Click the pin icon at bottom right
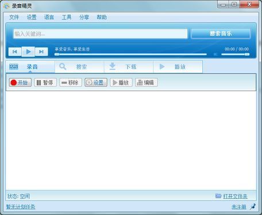Screen dimensions: 262x215 click(253, 206)
